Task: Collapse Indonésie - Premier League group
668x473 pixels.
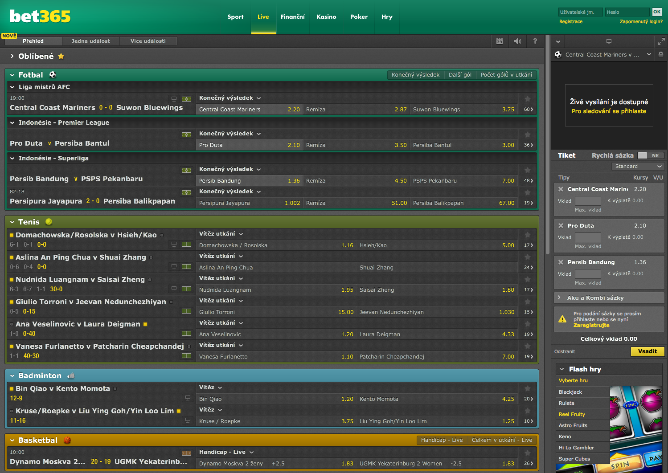Action: click(x=12, y=122)
